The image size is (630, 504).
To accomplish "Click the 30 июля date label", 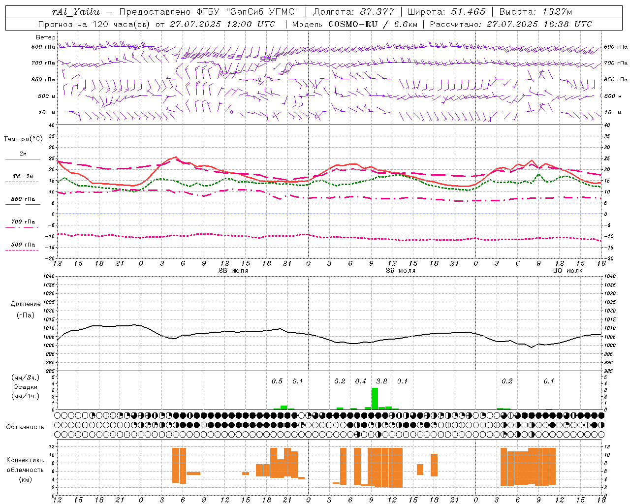I will pyautogui.click(x=568, y=271).
